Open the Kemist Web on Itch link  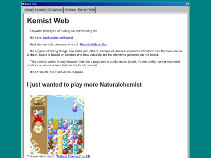(x=94, y=44)
